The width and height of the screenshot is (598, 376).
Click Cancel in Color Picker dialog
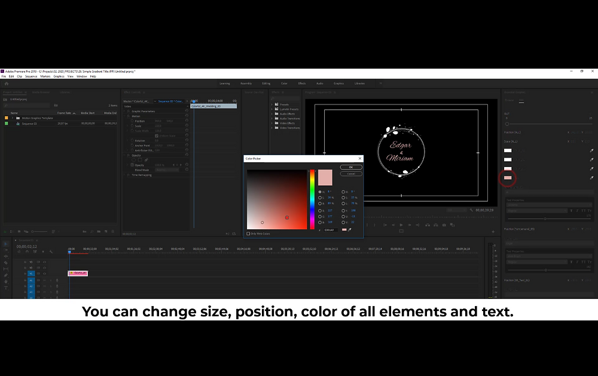(351, 174)
